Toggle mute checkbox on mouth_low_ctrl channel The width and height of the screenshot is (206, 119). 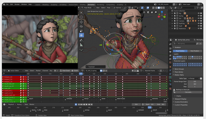[23, 84]
